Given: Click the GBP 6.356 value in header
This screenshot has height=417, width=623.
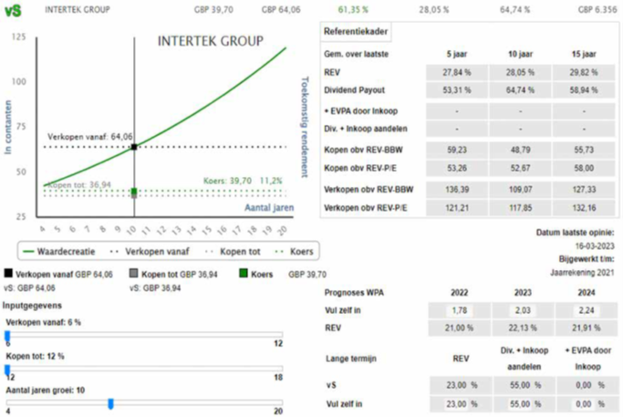Looking at the screenshot, I should click(x=597, y=10).
